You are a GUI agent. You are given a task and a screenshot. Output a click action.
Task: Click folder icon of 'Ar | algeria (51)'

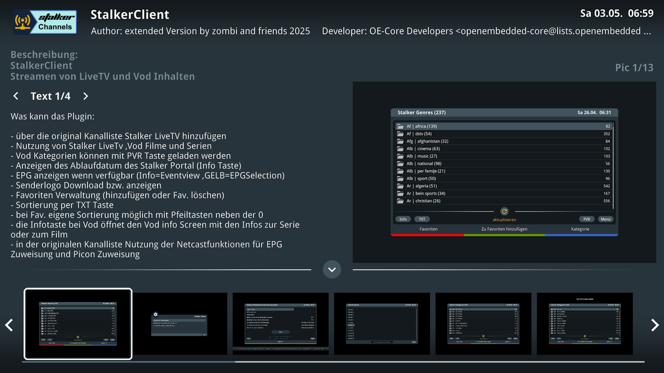coord(400,186)
